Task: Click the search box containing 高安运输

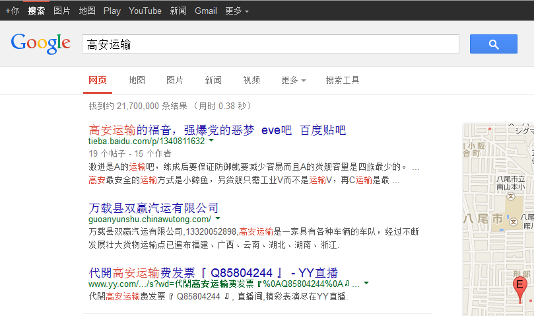Action: tap(271, 44)
